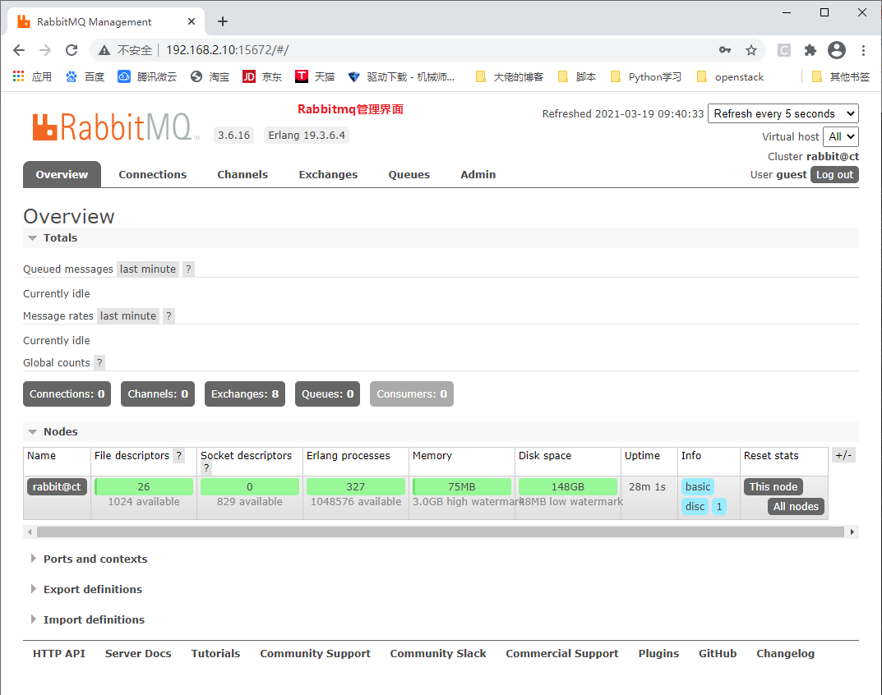Click the RabbitMQ logo
Screen dimensions: 882x695
pos(115,127)
